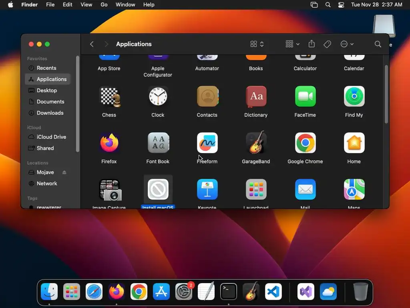
Task: Open the Window menu
Action: pos(125,5)
